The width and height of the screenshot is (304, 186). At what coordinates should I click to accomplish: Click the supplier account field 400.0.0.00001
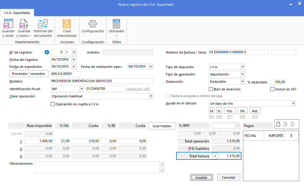pyautogui.click(x=66, y=74)
